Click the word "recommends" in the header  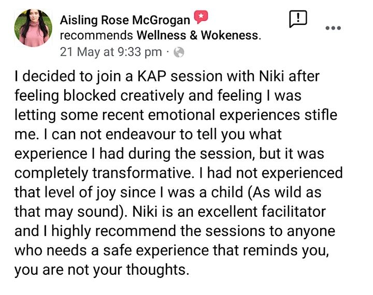(96, 36)
